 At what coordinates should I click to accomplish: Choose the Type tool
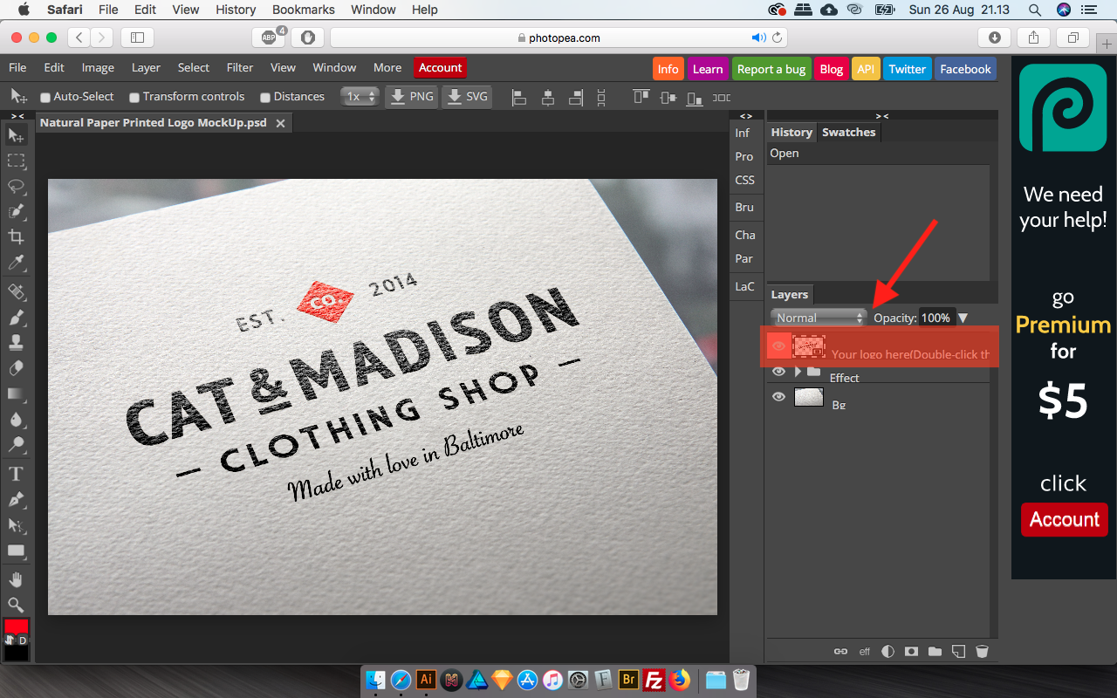pyautogui.click(x=16, y=474)
